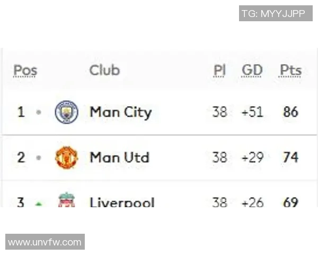Click the Manchester City club crest
The width and height of the screenshot is (318, 255).
point(67,112)
